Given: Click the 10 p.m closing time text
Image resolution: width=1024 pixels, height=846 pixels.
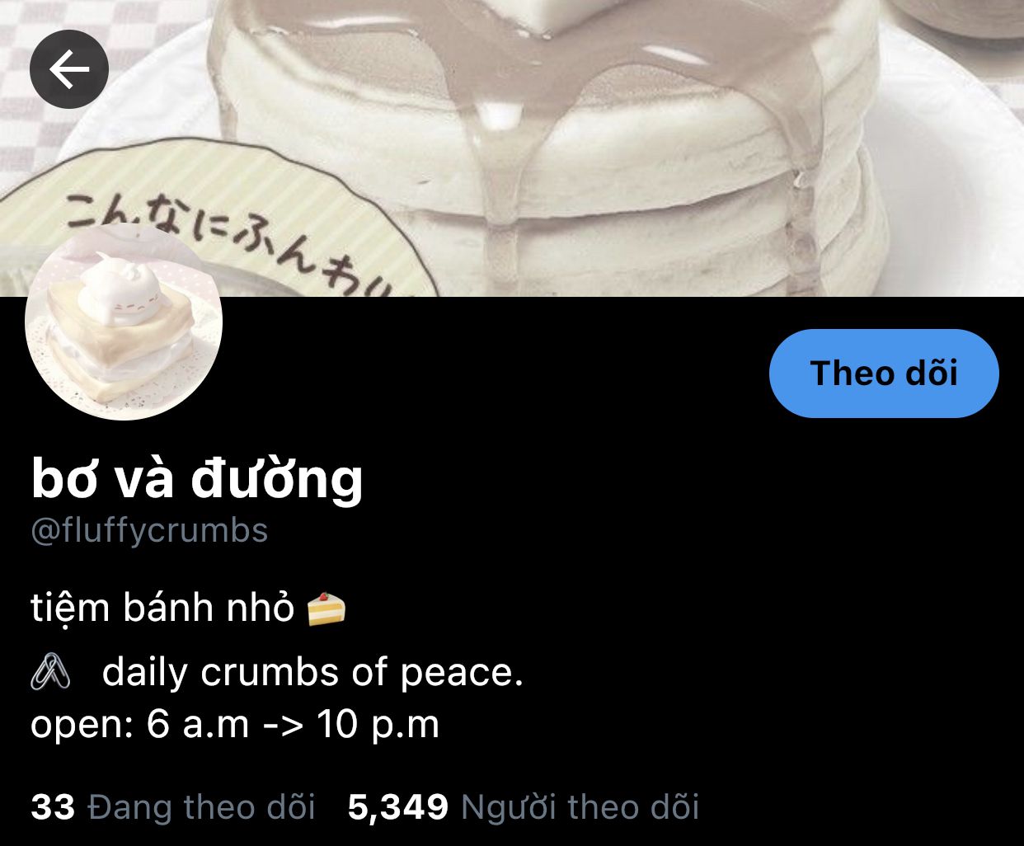Looking at the screenshot, I should click(x=378, y=724).
